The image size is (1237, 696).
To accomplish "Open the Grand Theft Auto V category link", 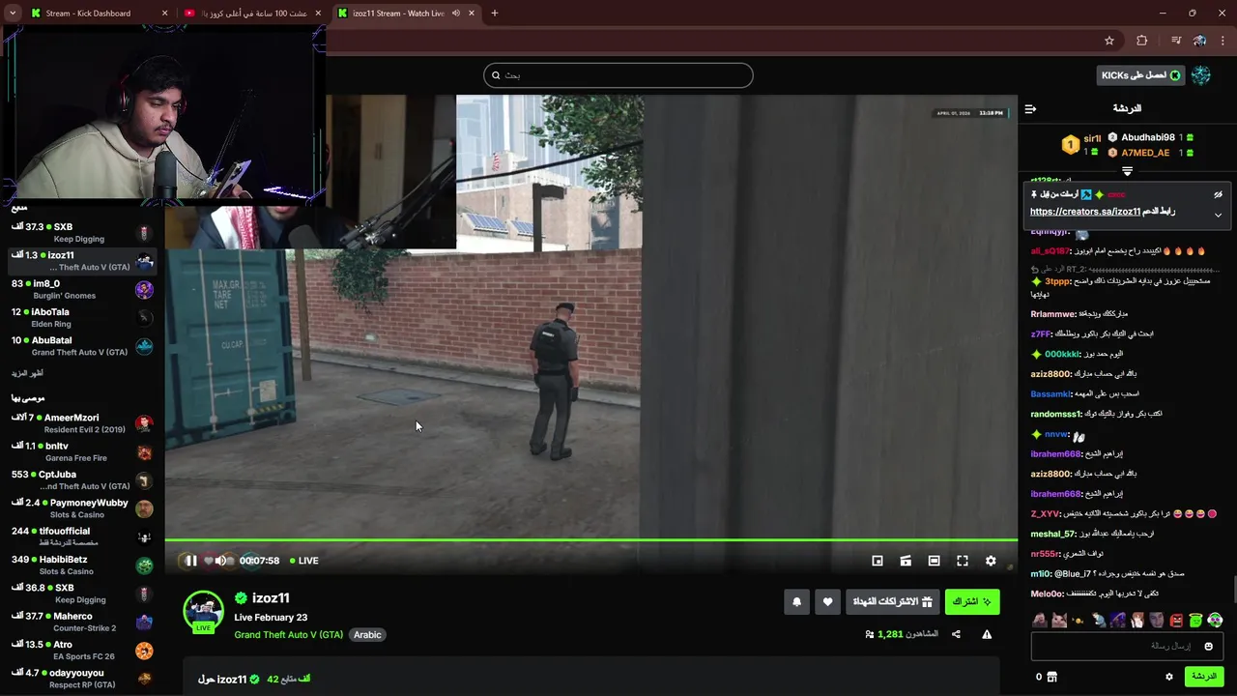I will [288, 635].
